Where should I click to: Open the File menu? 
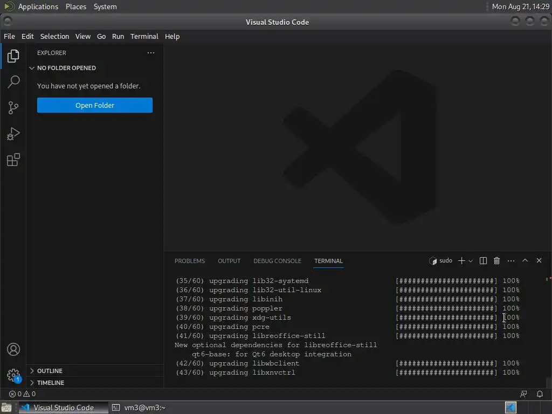[x=9, y=36]
